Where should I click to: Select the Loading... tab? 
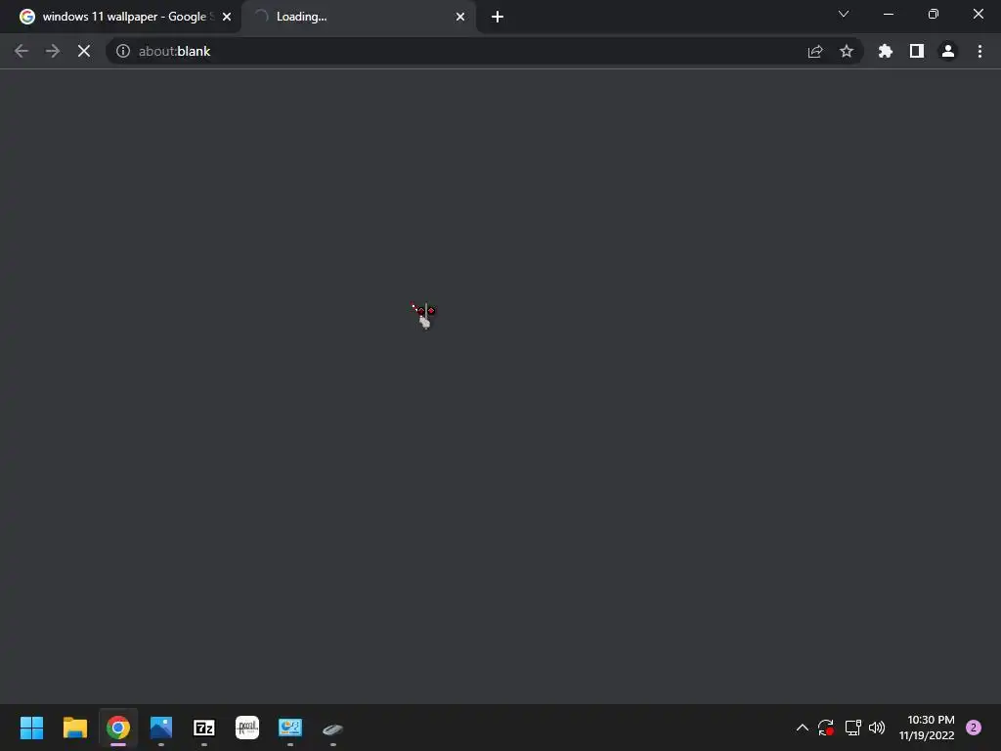359,17
